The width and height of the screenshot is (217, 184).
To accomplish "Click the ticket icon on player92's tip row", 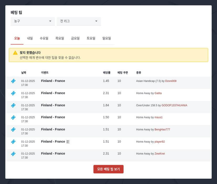I will tap(13, 142).
